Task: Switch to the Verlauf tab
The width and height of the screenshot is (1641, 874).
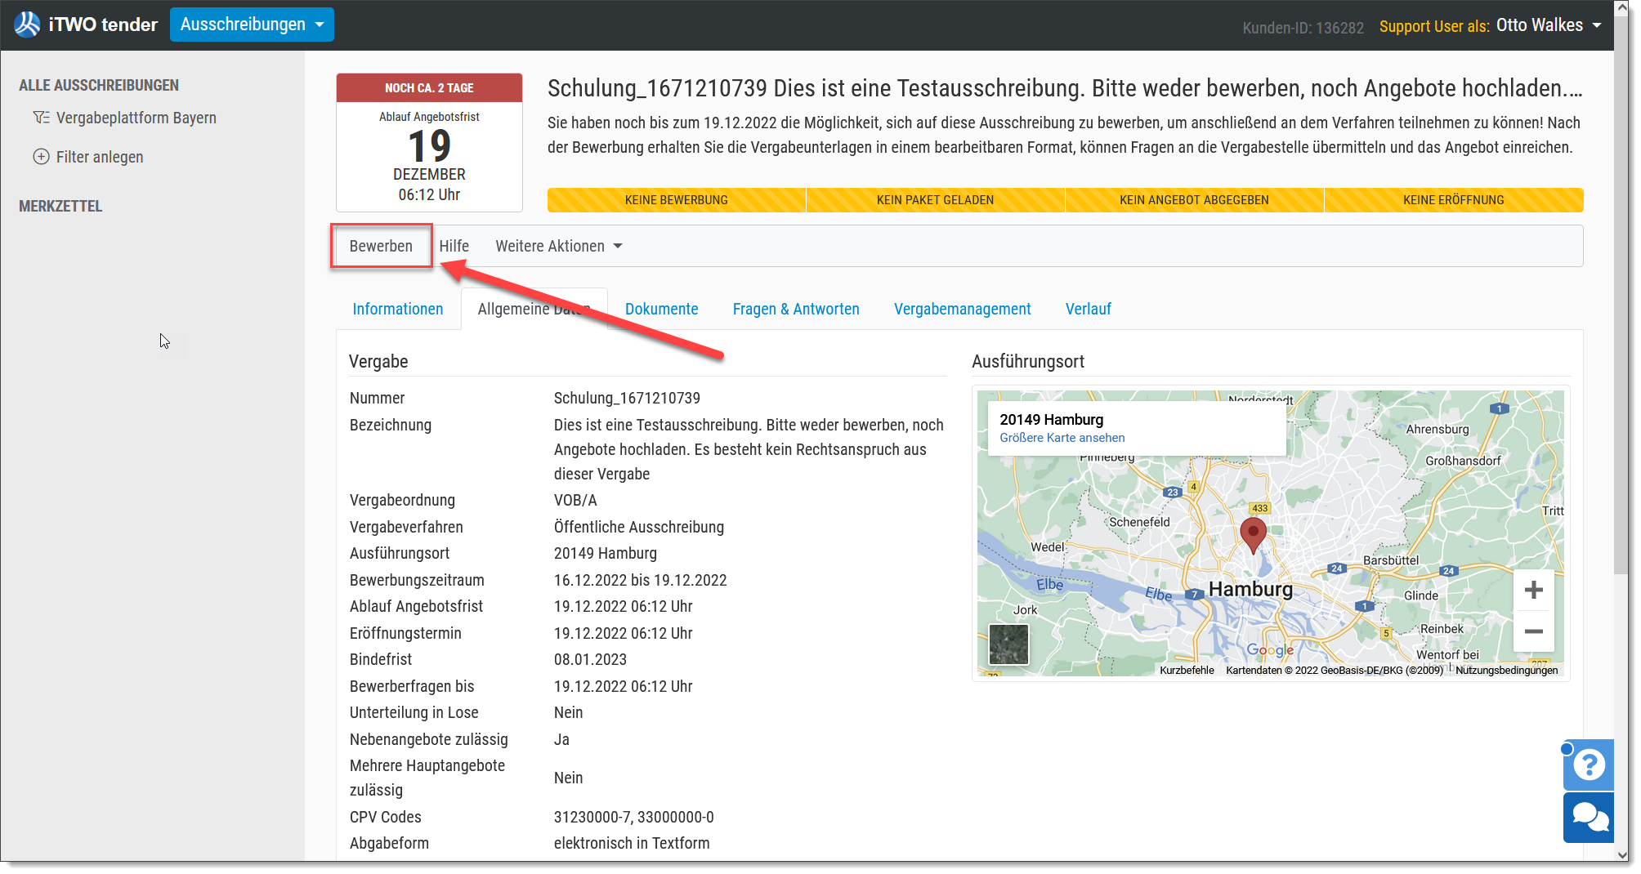Action: [x=1088, y=309]
